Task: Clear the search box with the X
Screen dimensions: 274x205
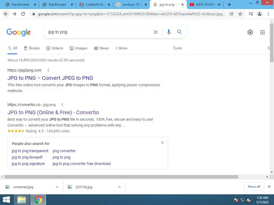Action: 156,32
